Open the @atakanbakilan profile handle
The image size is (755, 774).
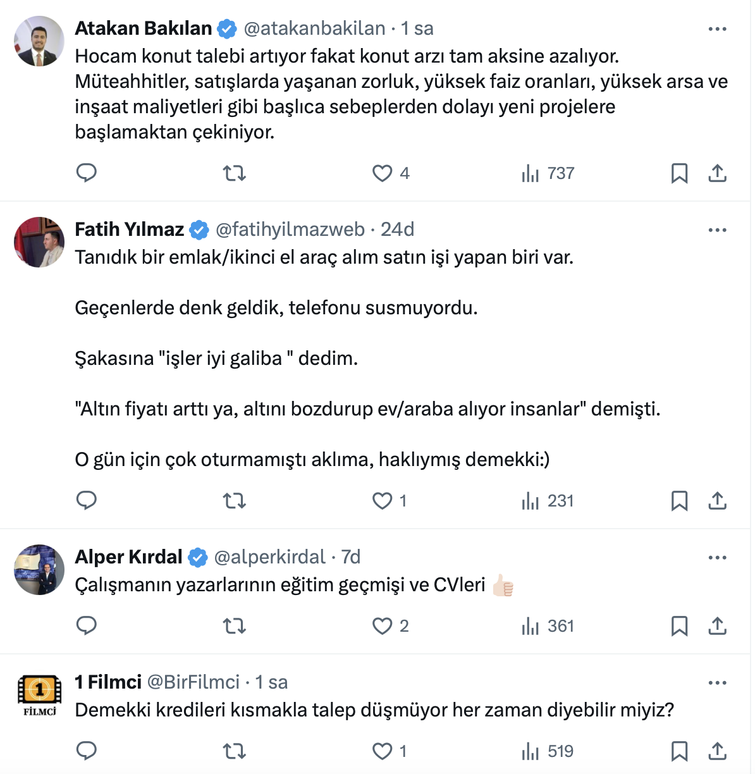click(x=314, y=28)
